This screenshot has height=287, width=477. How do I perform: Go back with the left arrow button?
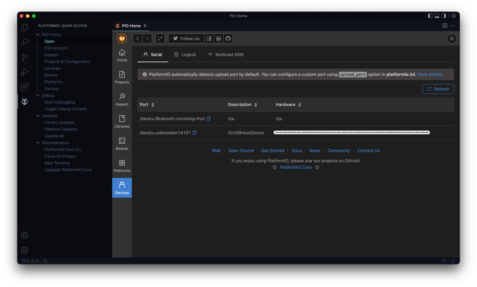point(138,38)
